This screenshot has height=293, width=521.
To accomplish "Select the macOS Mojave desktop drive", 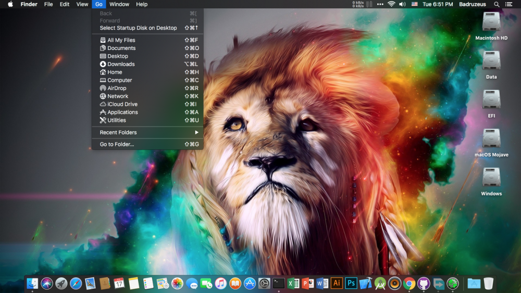I will tap(491, 143).
